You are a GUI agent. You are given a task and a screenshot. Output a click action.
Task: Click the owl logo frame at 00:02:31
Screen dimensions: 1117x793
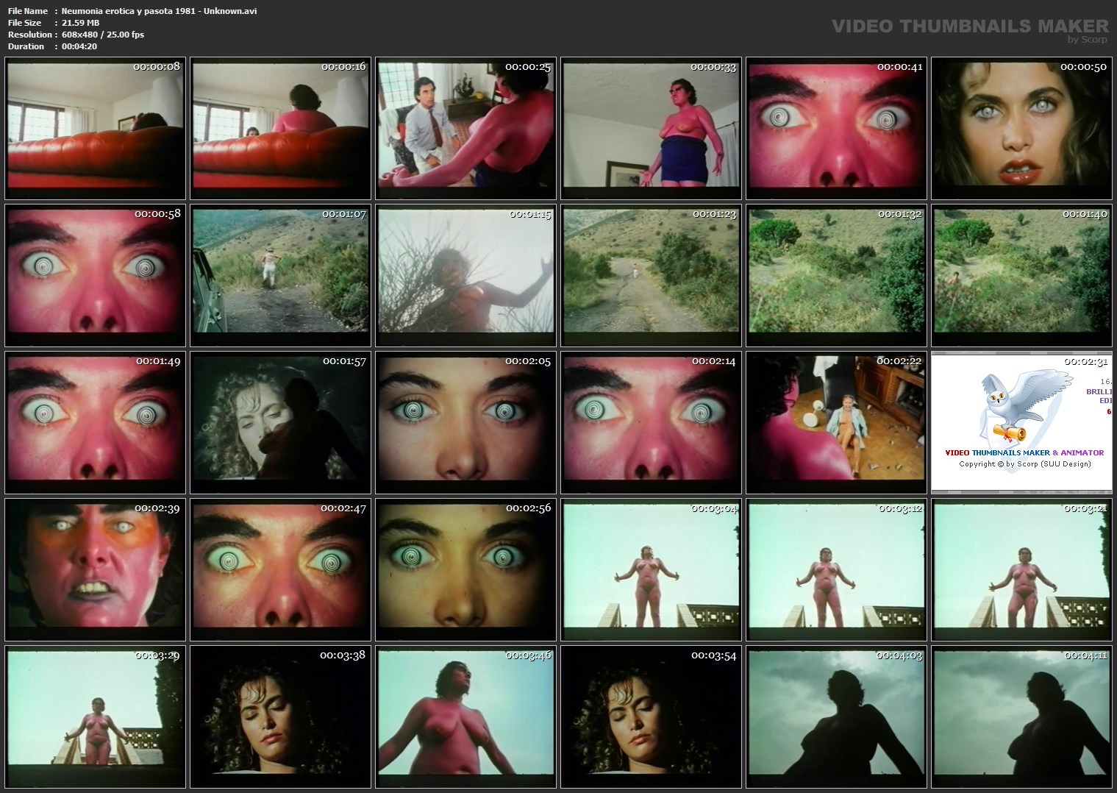[x=1022, y=422]
